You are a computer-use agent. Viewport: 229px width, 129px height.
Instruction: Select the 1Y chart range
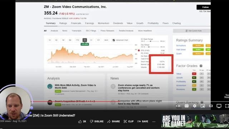85,40
